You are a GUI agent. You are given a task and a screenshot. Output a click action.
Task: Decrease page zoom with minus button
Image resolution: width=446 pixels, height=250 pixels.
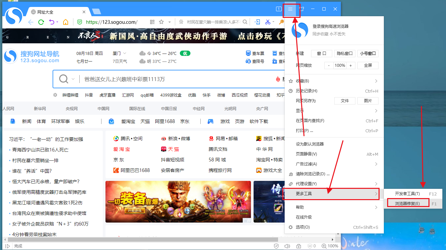coord(329,65)
